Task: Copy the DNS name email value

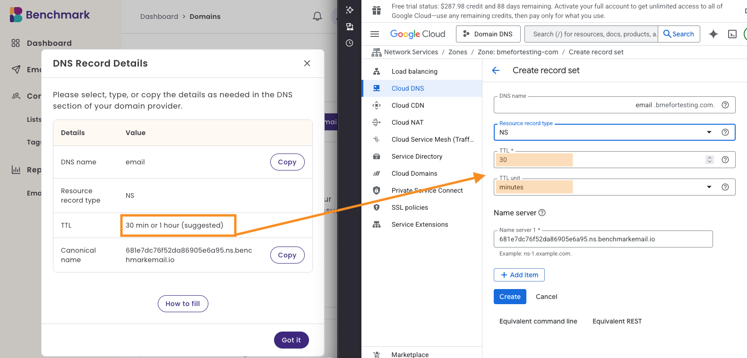Action: coord(287,162)
